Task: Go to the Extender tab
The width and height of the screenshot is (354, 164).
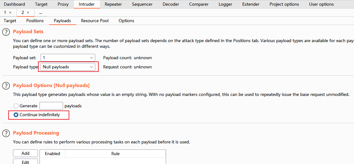Action: [x=251, y=4]
